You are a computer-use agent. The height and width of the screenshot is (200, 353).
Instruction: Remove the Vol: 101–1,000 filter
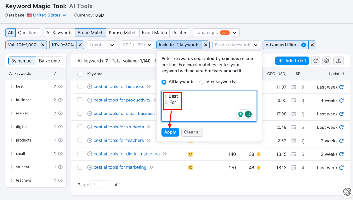[x=43, y=45]
